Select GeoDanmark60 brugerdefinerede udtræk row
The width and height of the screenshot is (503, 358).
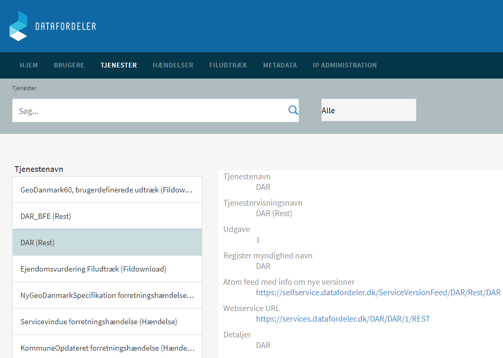coord(107,190)
